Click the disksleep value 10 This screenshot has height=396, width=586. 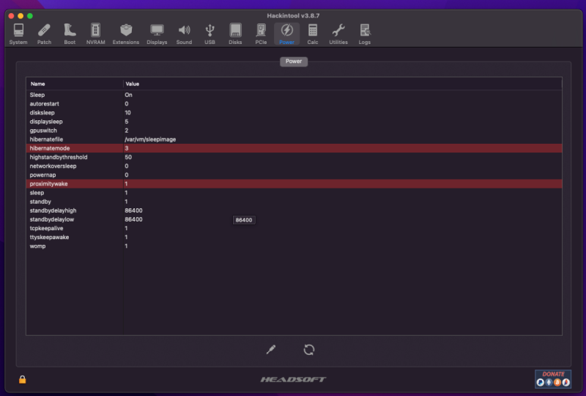127,113
